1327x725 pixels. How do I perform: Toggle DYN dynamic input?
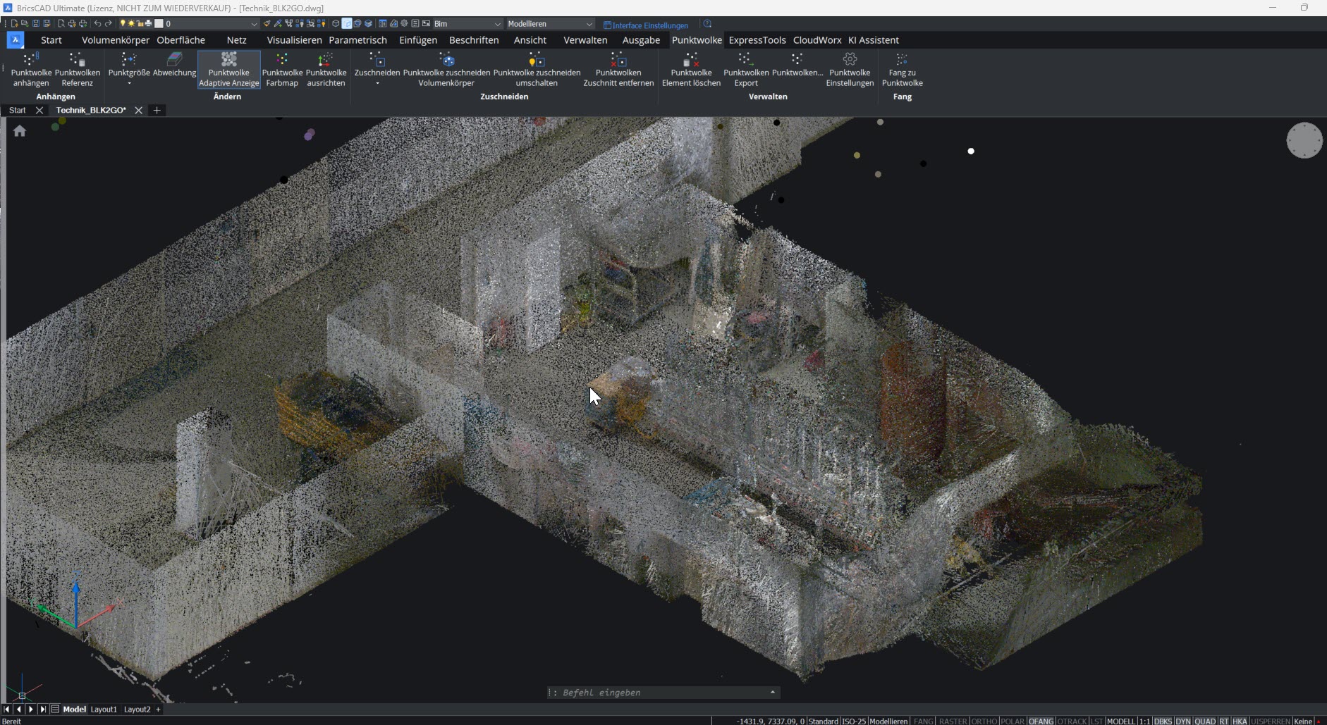pos(1183,721)
